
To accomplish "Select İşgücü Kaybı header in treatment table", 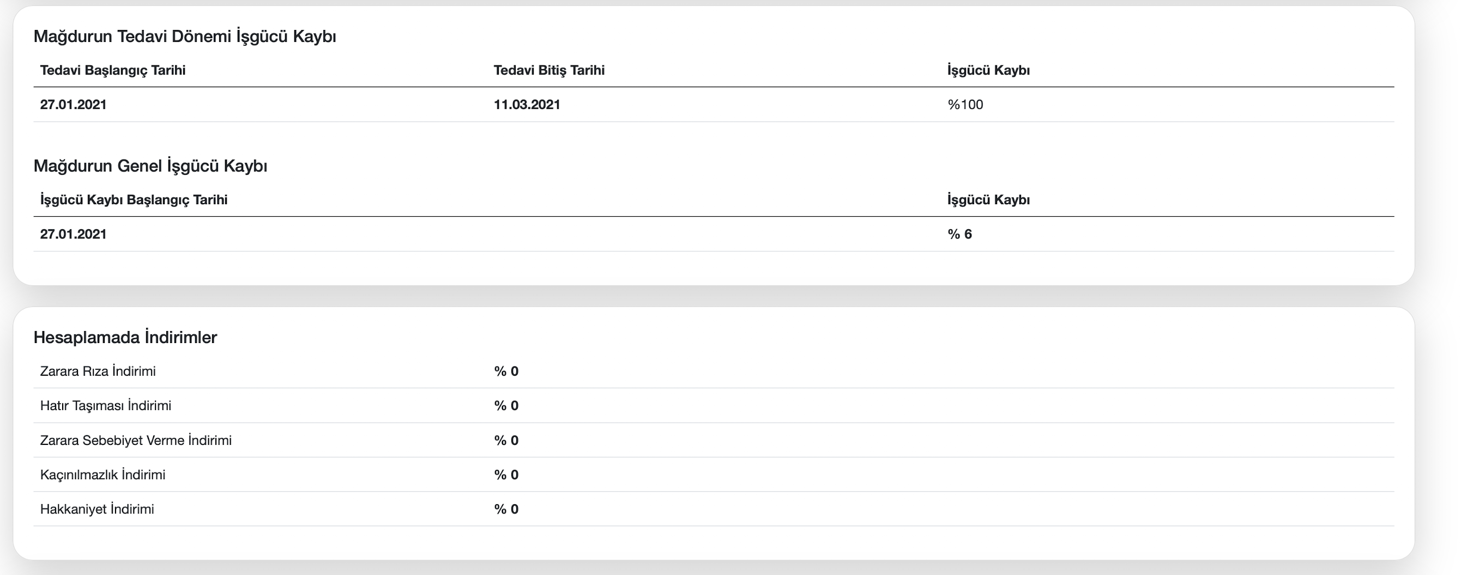I will [x=988, y=70].
